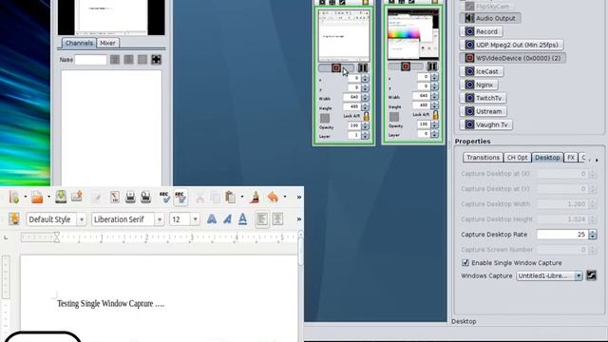Run Spelling and Grammar check in Writer
This screenshot has width=608, height=342.
164,197
